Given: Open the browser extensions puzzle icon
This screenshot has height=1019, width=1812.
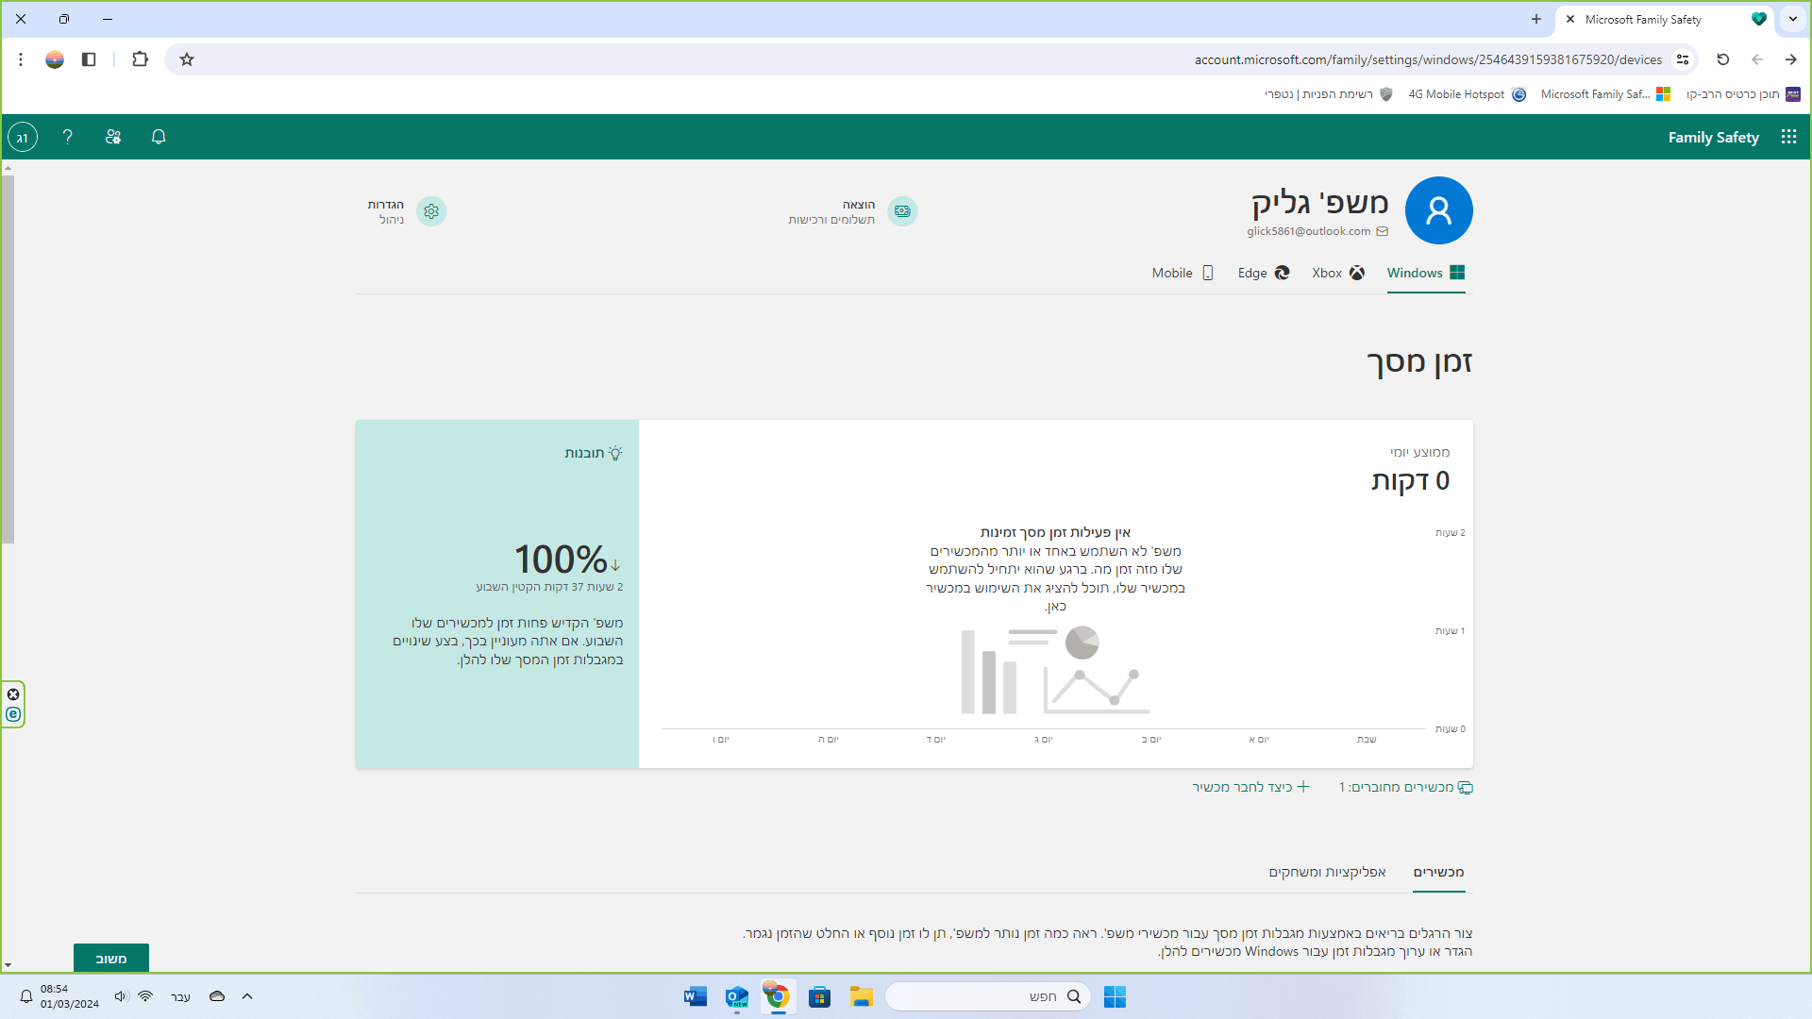Looking at the screenshot, I should (140, 59).
